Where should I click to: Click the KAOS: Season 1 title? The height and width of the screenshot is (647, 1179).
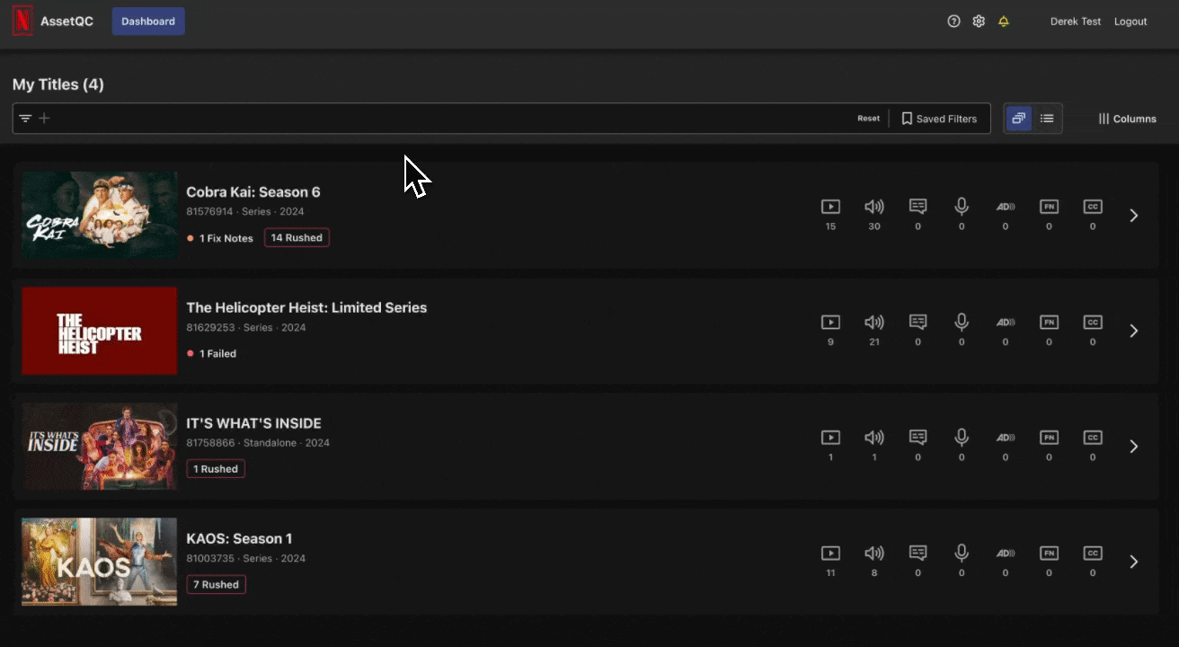239,538
